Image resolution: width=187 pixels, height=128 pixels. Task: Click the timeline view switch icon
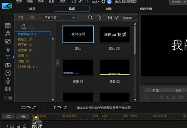(8, 116)
